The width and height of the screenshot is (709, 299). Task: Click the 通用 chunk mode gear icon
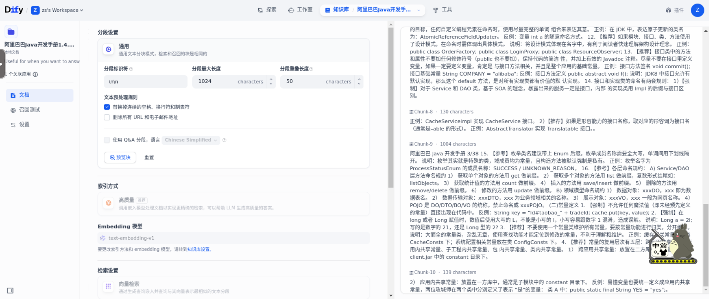[x=109, y=49]
